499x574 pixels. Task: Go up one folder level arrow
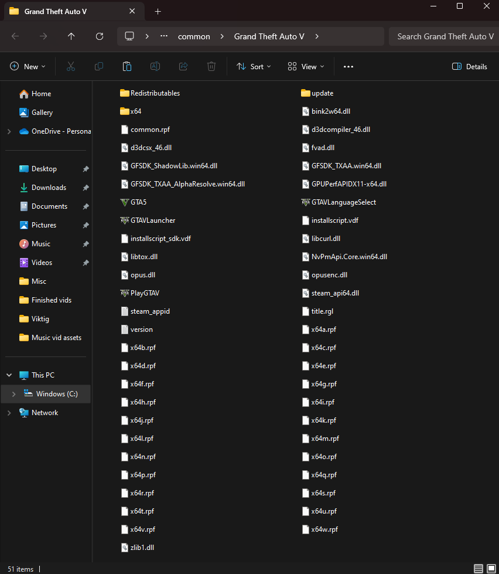(x=71, y=36)
